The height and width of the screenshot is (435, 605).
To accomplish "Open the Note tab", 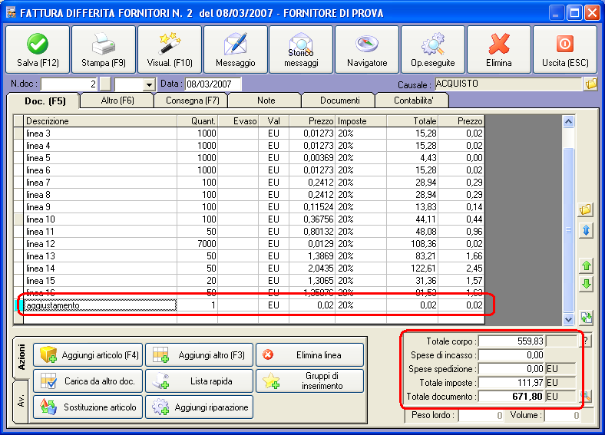I will point(266,101).
